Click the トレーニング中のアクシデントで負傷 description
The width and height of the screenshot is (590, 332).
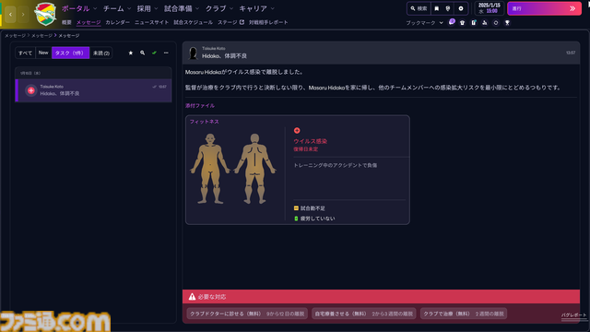pyautogui.click(x=336, y=165)
